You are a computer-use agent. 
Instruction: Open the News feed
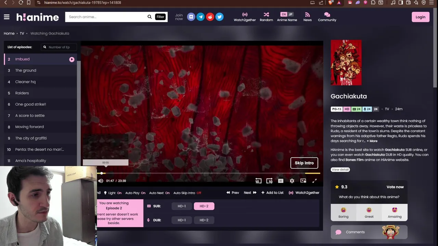307,17
